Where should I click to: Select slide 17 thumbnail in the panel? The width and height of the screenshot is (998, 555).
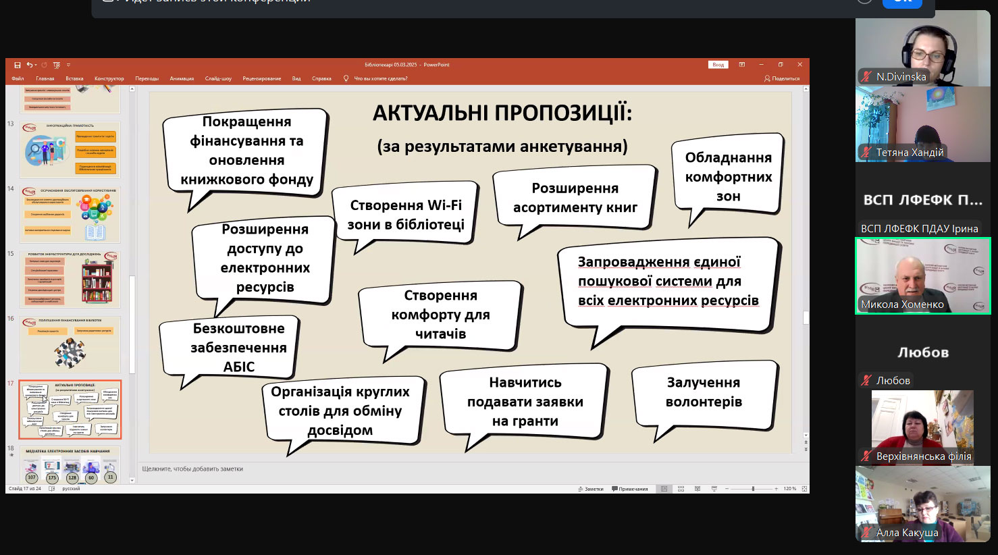click(70, 410)
